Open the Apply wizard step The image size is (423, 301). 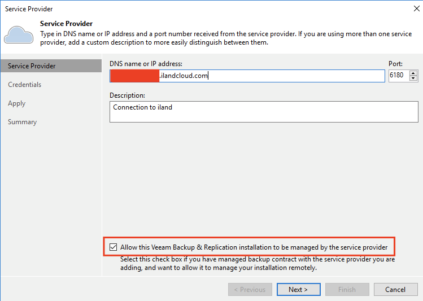[17, 103]
